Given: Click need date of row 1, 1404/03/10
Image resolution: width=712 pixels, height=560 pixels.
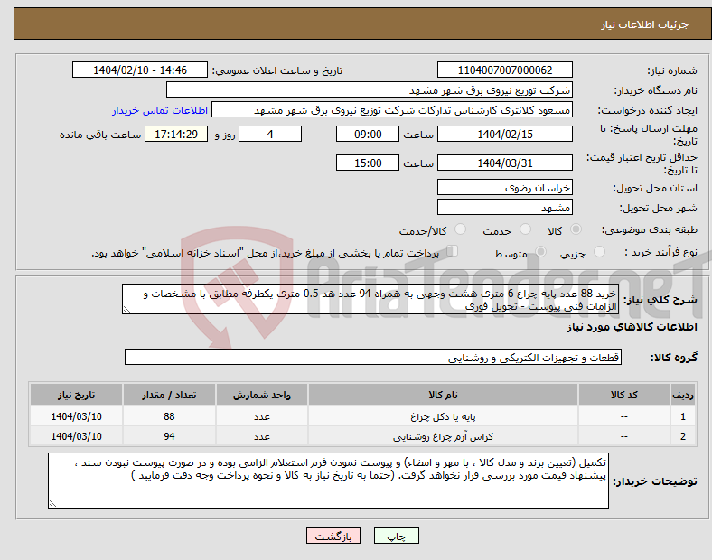Looking at the screenshot, I should coord(76,416).
